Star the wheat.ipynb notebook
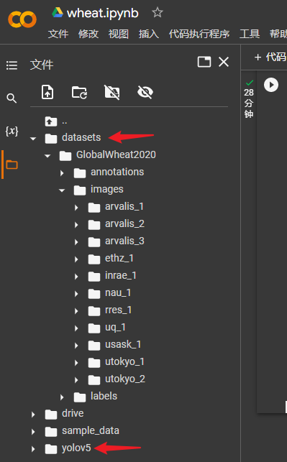The image size is (287, 462). (158, 12)
